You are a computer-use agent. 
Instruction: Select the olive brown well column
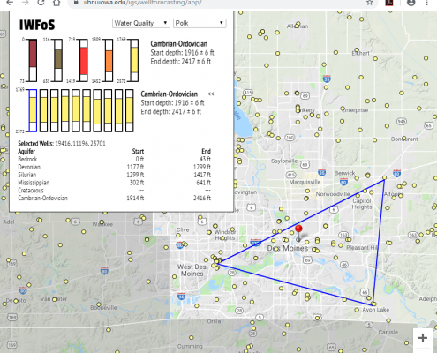[58, 60]
